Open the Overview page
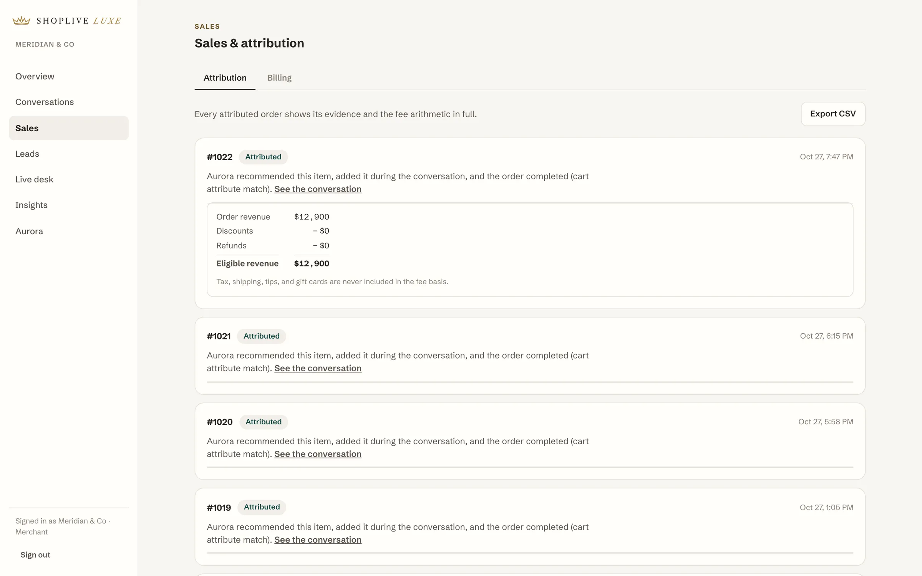 pyautogui.click(x=35, y=76)
